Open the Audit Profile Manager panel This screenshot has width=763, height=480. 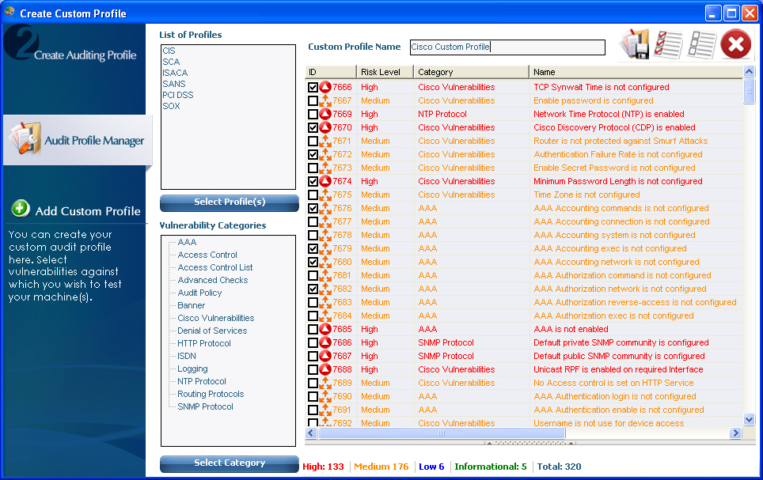(78, 140)
